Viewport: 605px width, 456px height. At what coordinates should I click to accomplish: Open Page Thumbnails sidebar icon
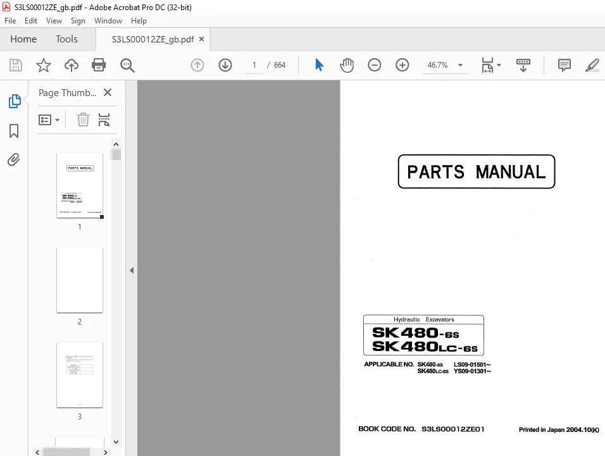15,101
